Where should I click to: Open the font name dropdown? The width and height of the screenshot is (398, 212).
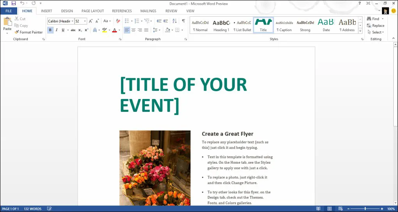click(72, 21)
